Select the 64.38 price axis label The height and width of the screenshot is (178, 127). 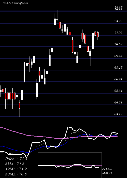[119, 102]
